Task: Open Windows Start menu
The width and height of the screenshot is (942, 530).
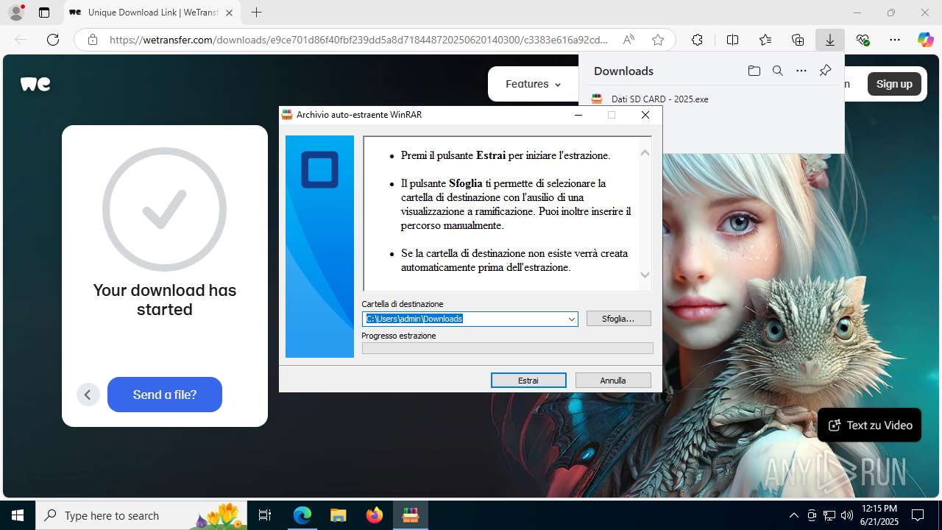Action: (x=18, y=515)
